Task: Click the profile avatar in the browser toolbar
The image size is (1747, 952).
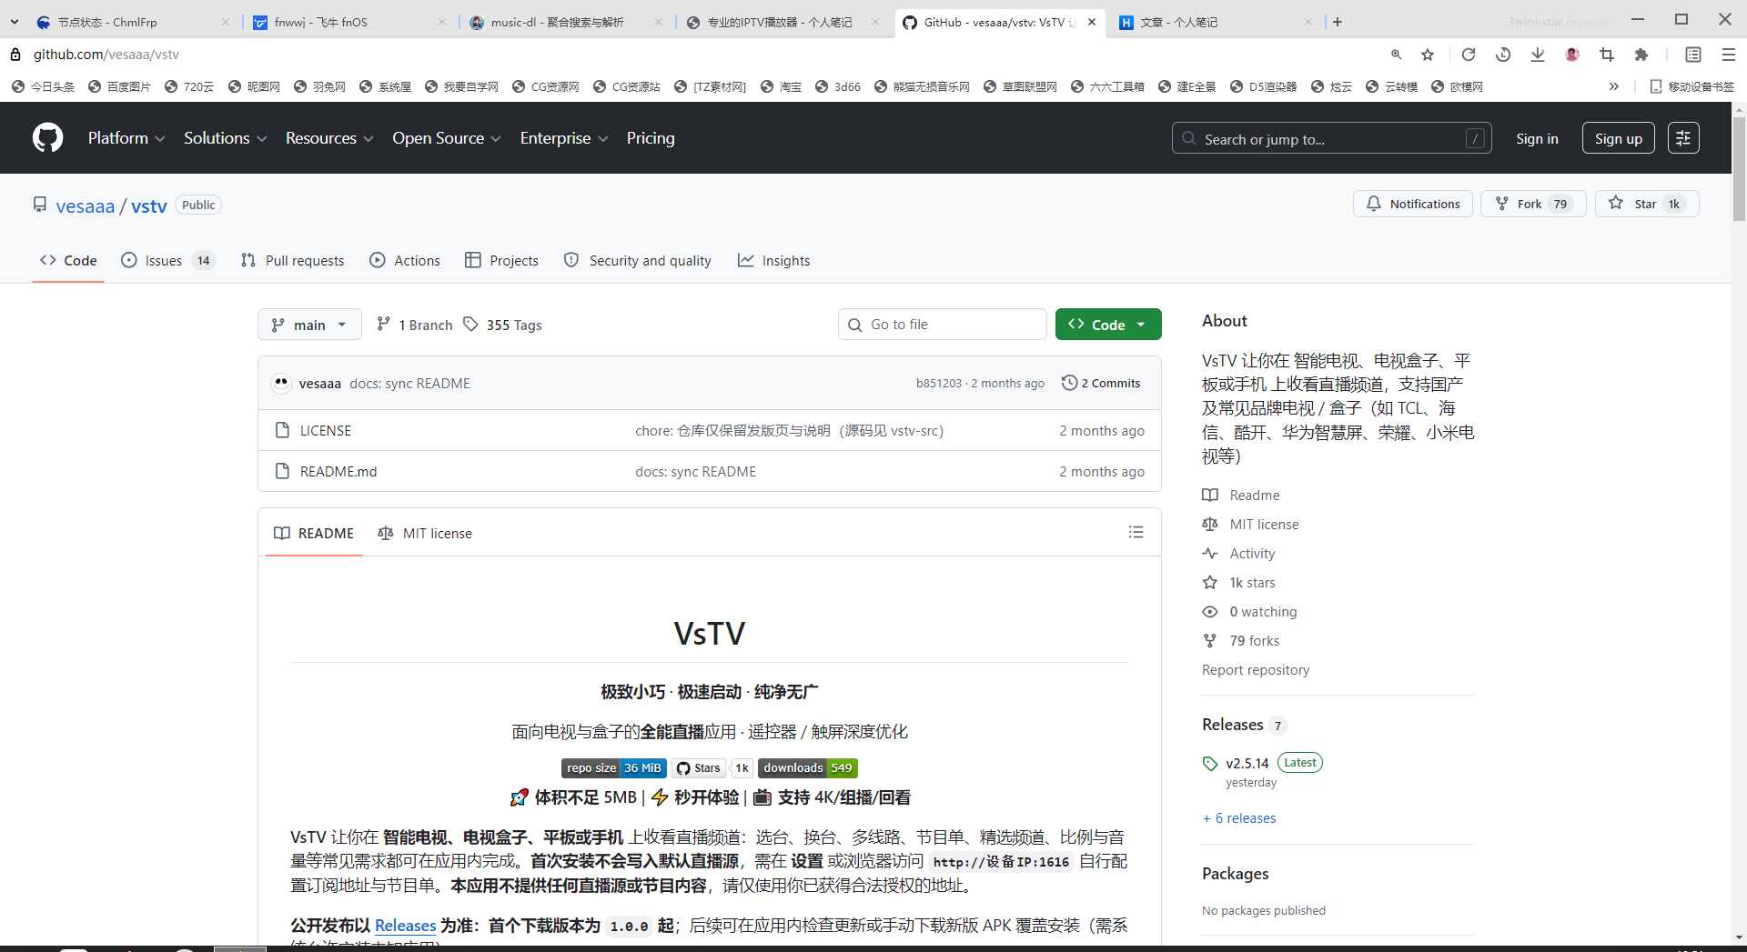Action: pos(1572,55)
